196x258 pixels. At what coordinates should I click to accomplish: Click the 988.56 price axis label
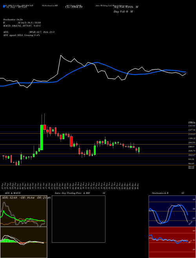(192, 159)
